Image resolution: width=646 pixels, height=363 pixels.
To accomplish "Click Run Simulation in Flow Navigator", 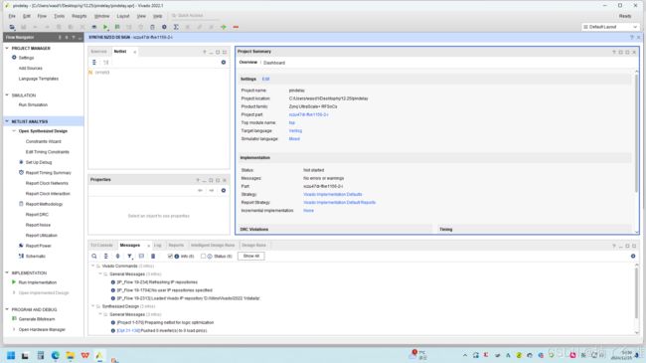I will click(x=33, y=104).
